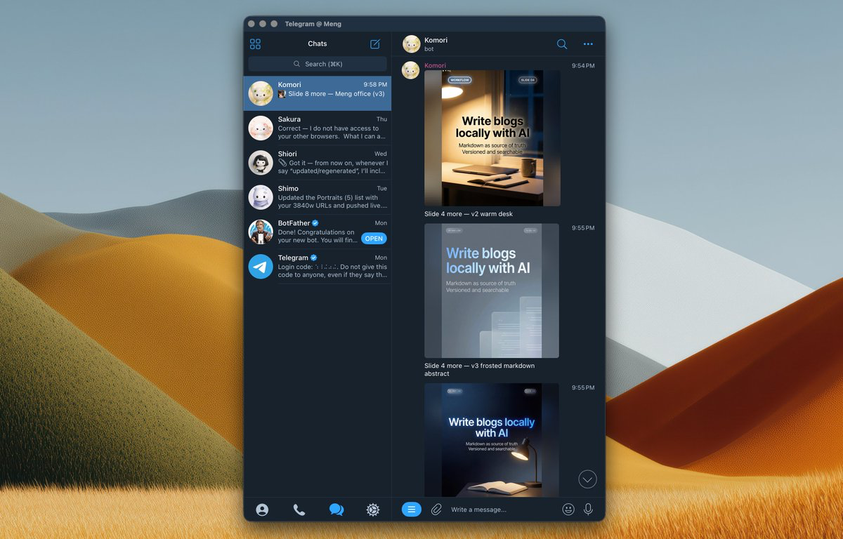Jump to latest messages with down arrow

[x=587, y=479]
